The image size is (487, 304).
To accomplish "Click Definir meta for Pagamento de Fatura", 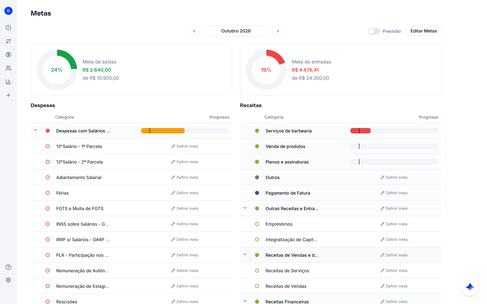I will point(394,193).
